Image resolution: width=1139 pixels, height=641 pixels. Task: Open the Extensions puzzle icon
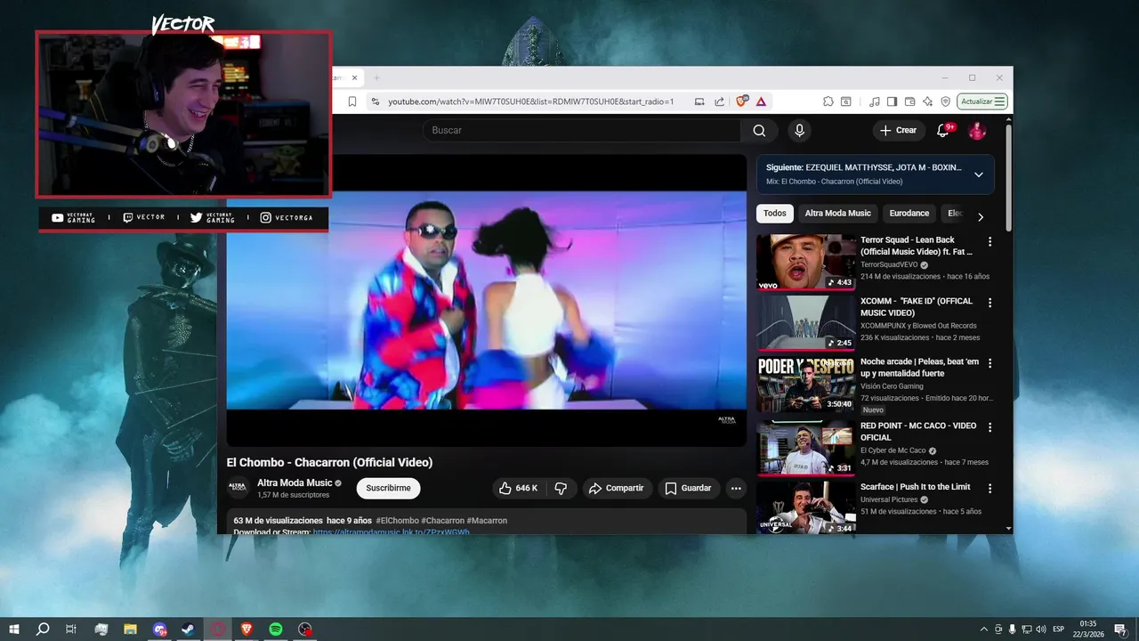828,101
